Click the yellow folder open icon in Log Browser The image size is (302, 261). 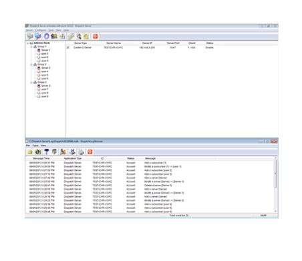[30, 152]
